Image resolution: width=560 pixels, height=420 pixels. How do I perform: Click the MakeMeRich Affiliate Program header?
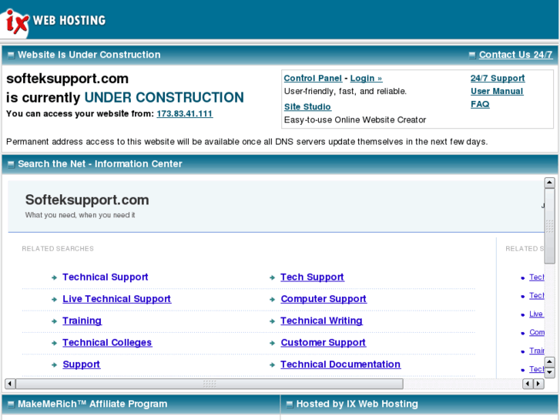92,404
